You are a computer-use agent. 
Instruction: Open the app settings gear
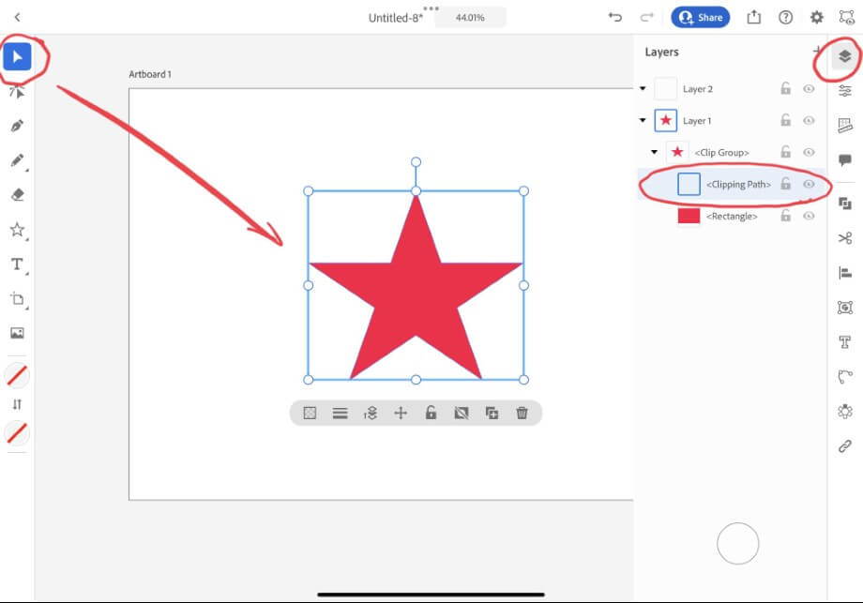pos(817,17)
